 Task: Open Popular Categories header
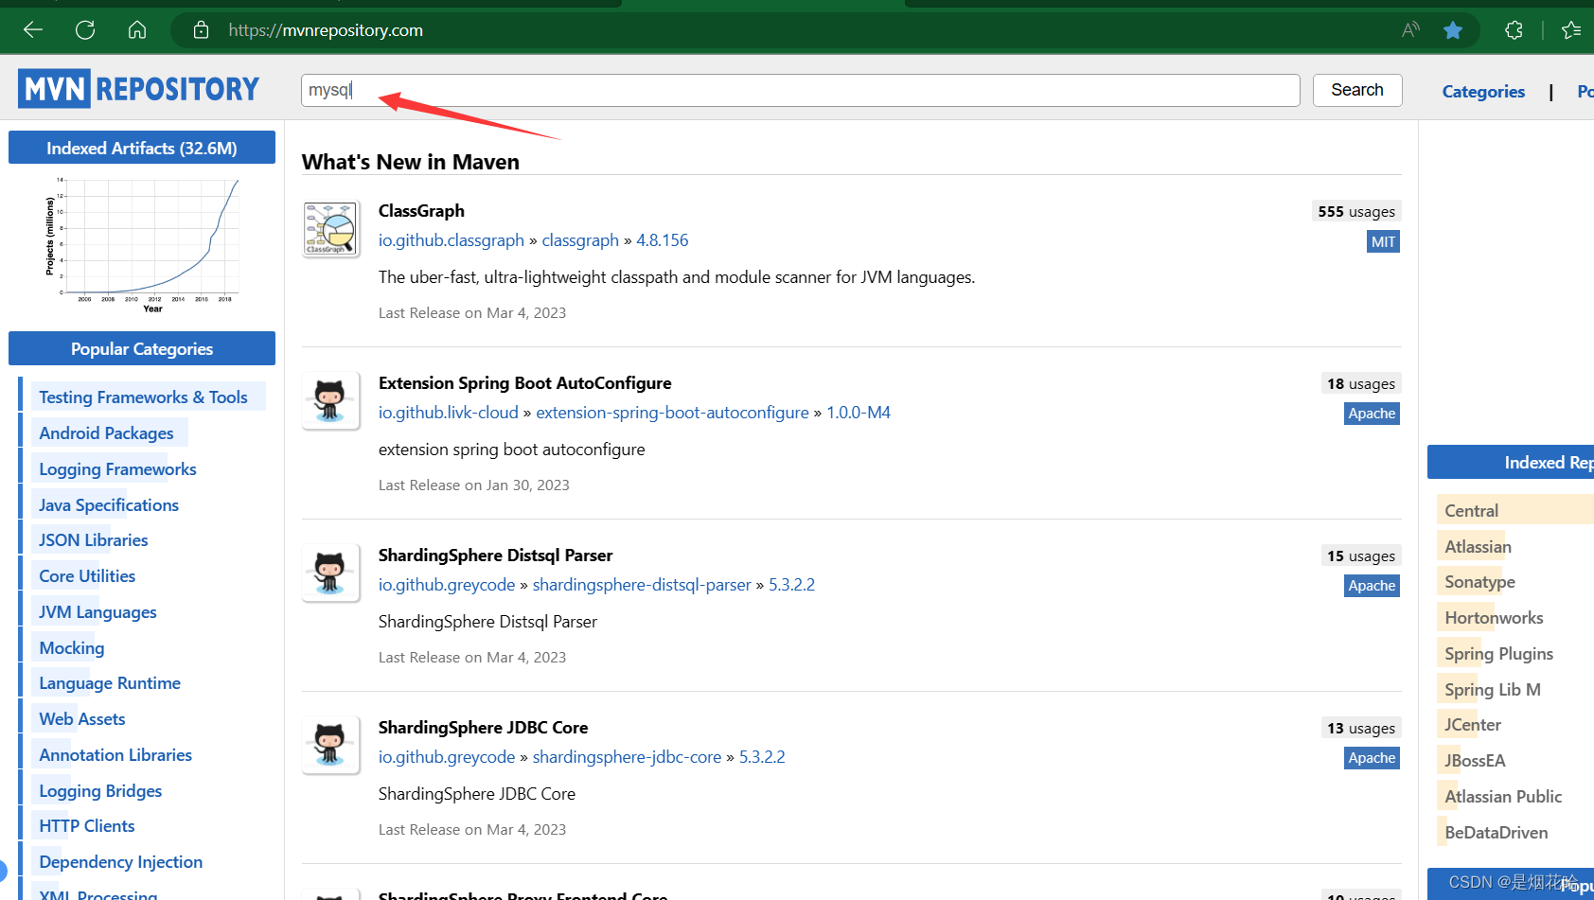click(142, 348)
